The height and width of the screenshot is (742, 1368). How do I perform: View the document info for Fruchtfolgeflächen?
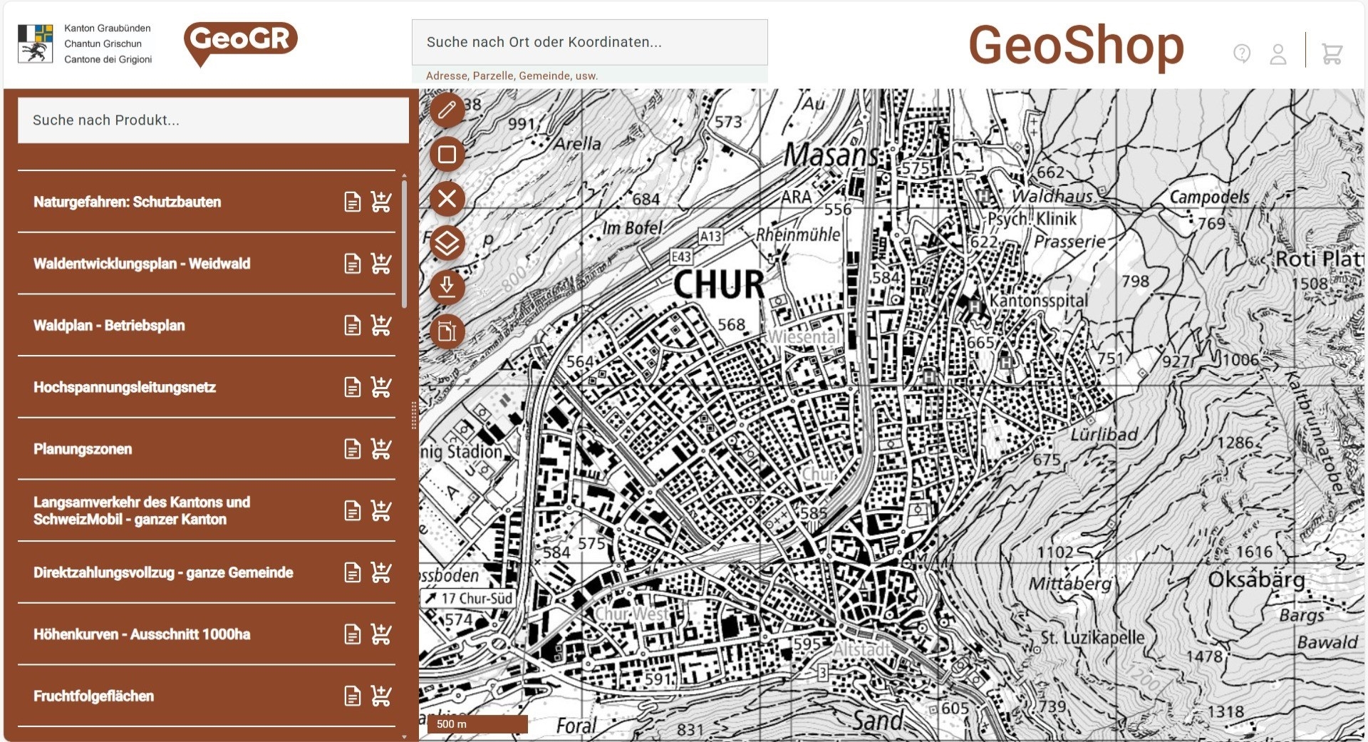pyautogui.click(x=353, y=695)
